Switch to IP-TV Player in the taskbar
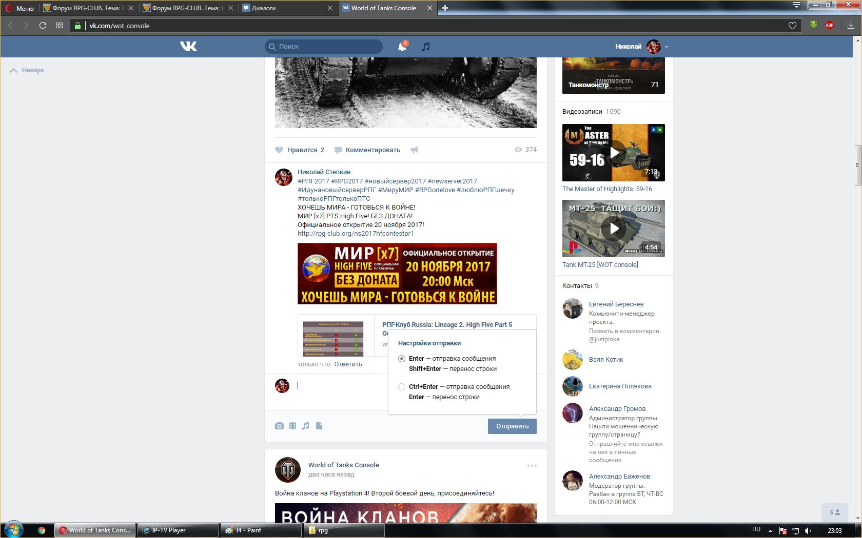 click(178, 530)
